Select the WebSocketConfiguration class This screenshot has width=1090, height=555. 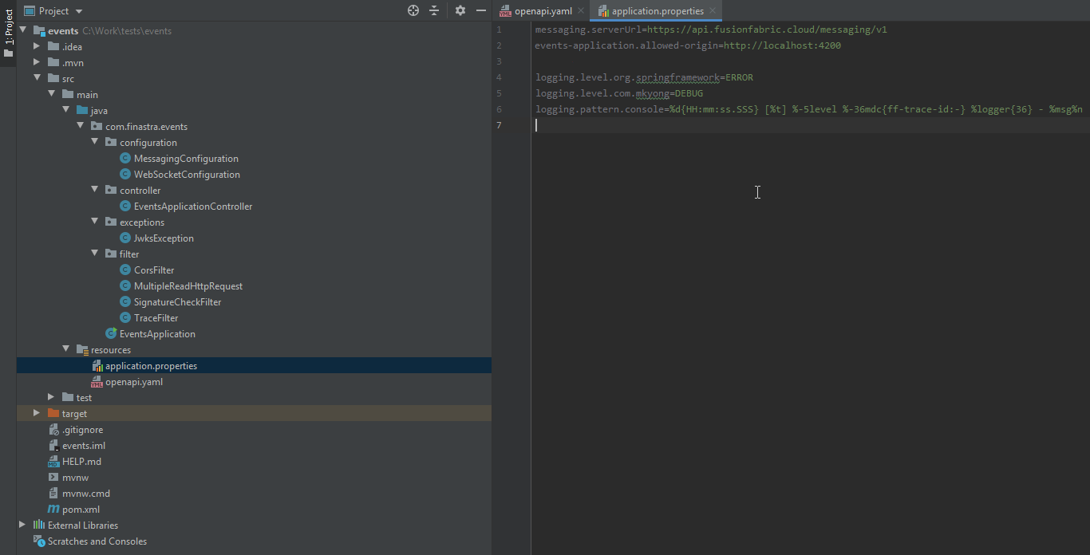click(187, 175)
